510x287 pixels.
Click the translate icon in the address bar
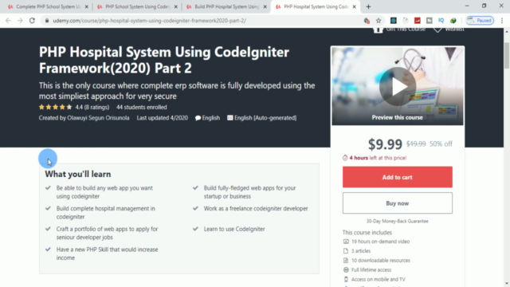coord(367,21)
